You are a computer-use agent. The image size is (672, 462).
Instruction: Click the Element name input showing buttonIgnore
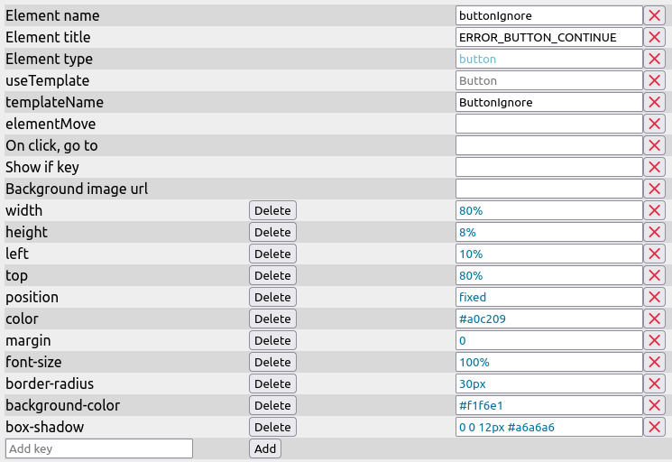[548, 15]
